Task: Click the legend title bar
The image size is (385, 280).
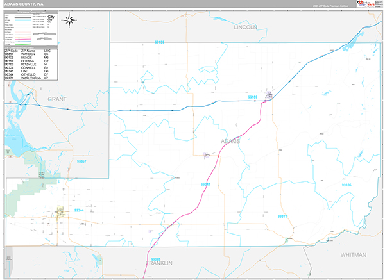Action: coord(31,12)
